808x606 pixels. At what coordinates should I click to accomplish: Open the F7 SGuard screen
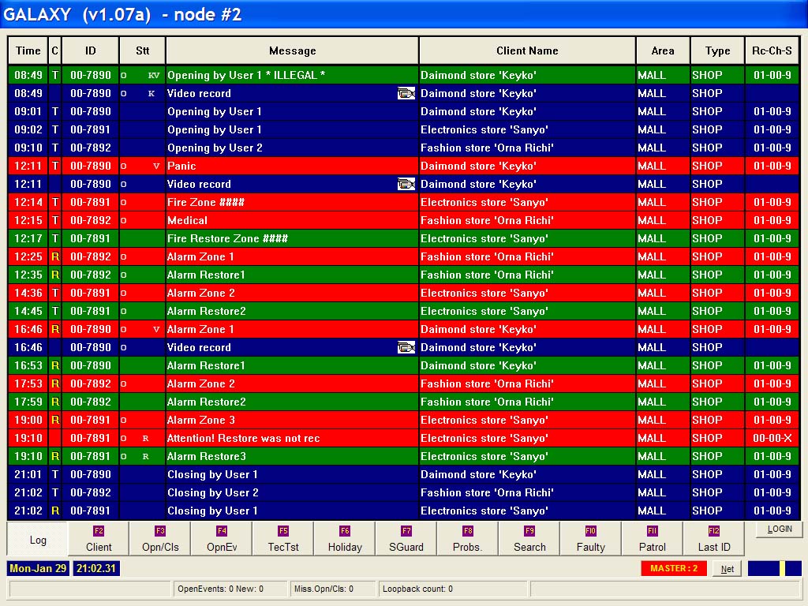(x=406, y=539)
